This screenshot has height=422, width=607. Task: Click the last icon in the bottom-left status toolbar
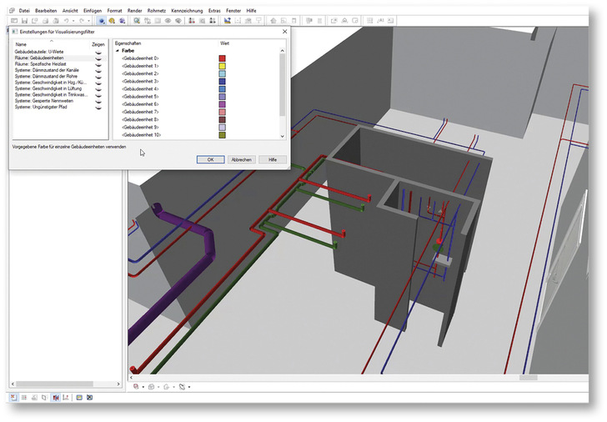89,397
